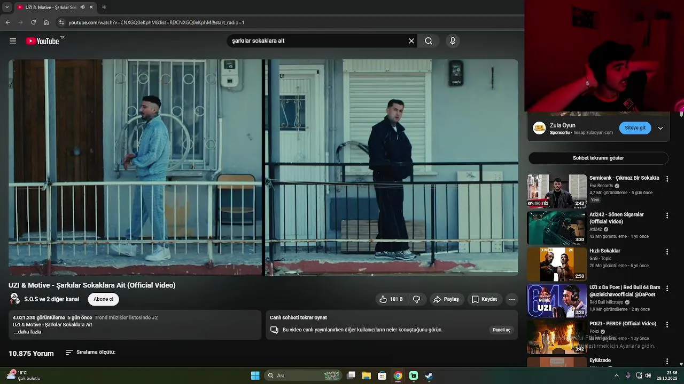The width and height of the screenshot is (684, 384).
Task: Open Task View on the taskbar
Action: [351, 375]
